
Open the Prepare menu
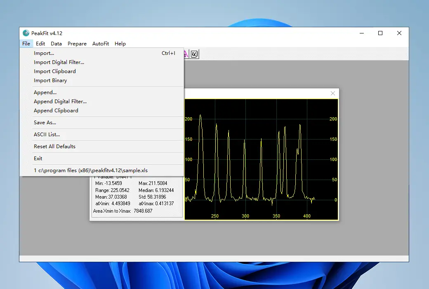click(77, 43)
